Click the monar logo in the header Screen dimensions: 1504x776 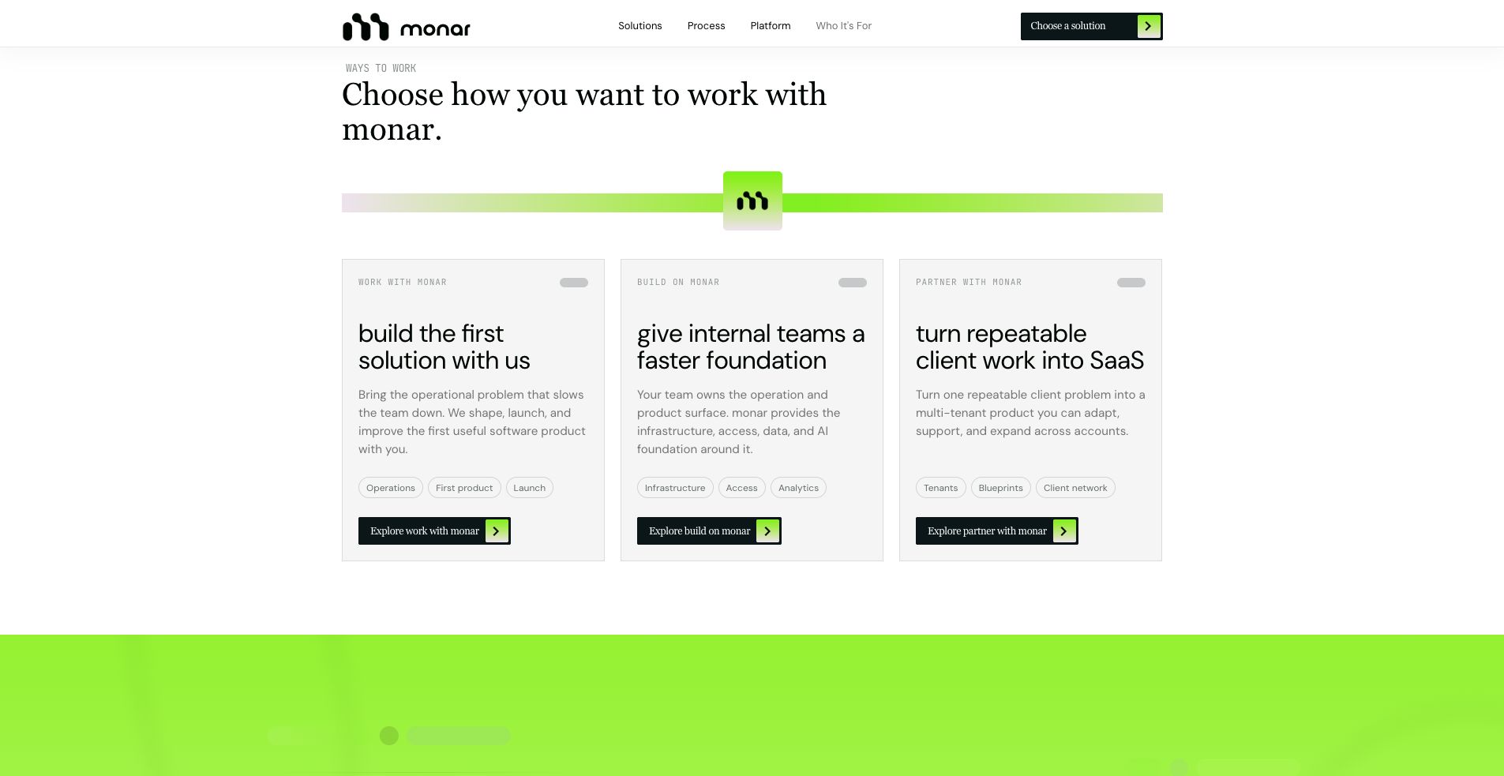(406, 27)
